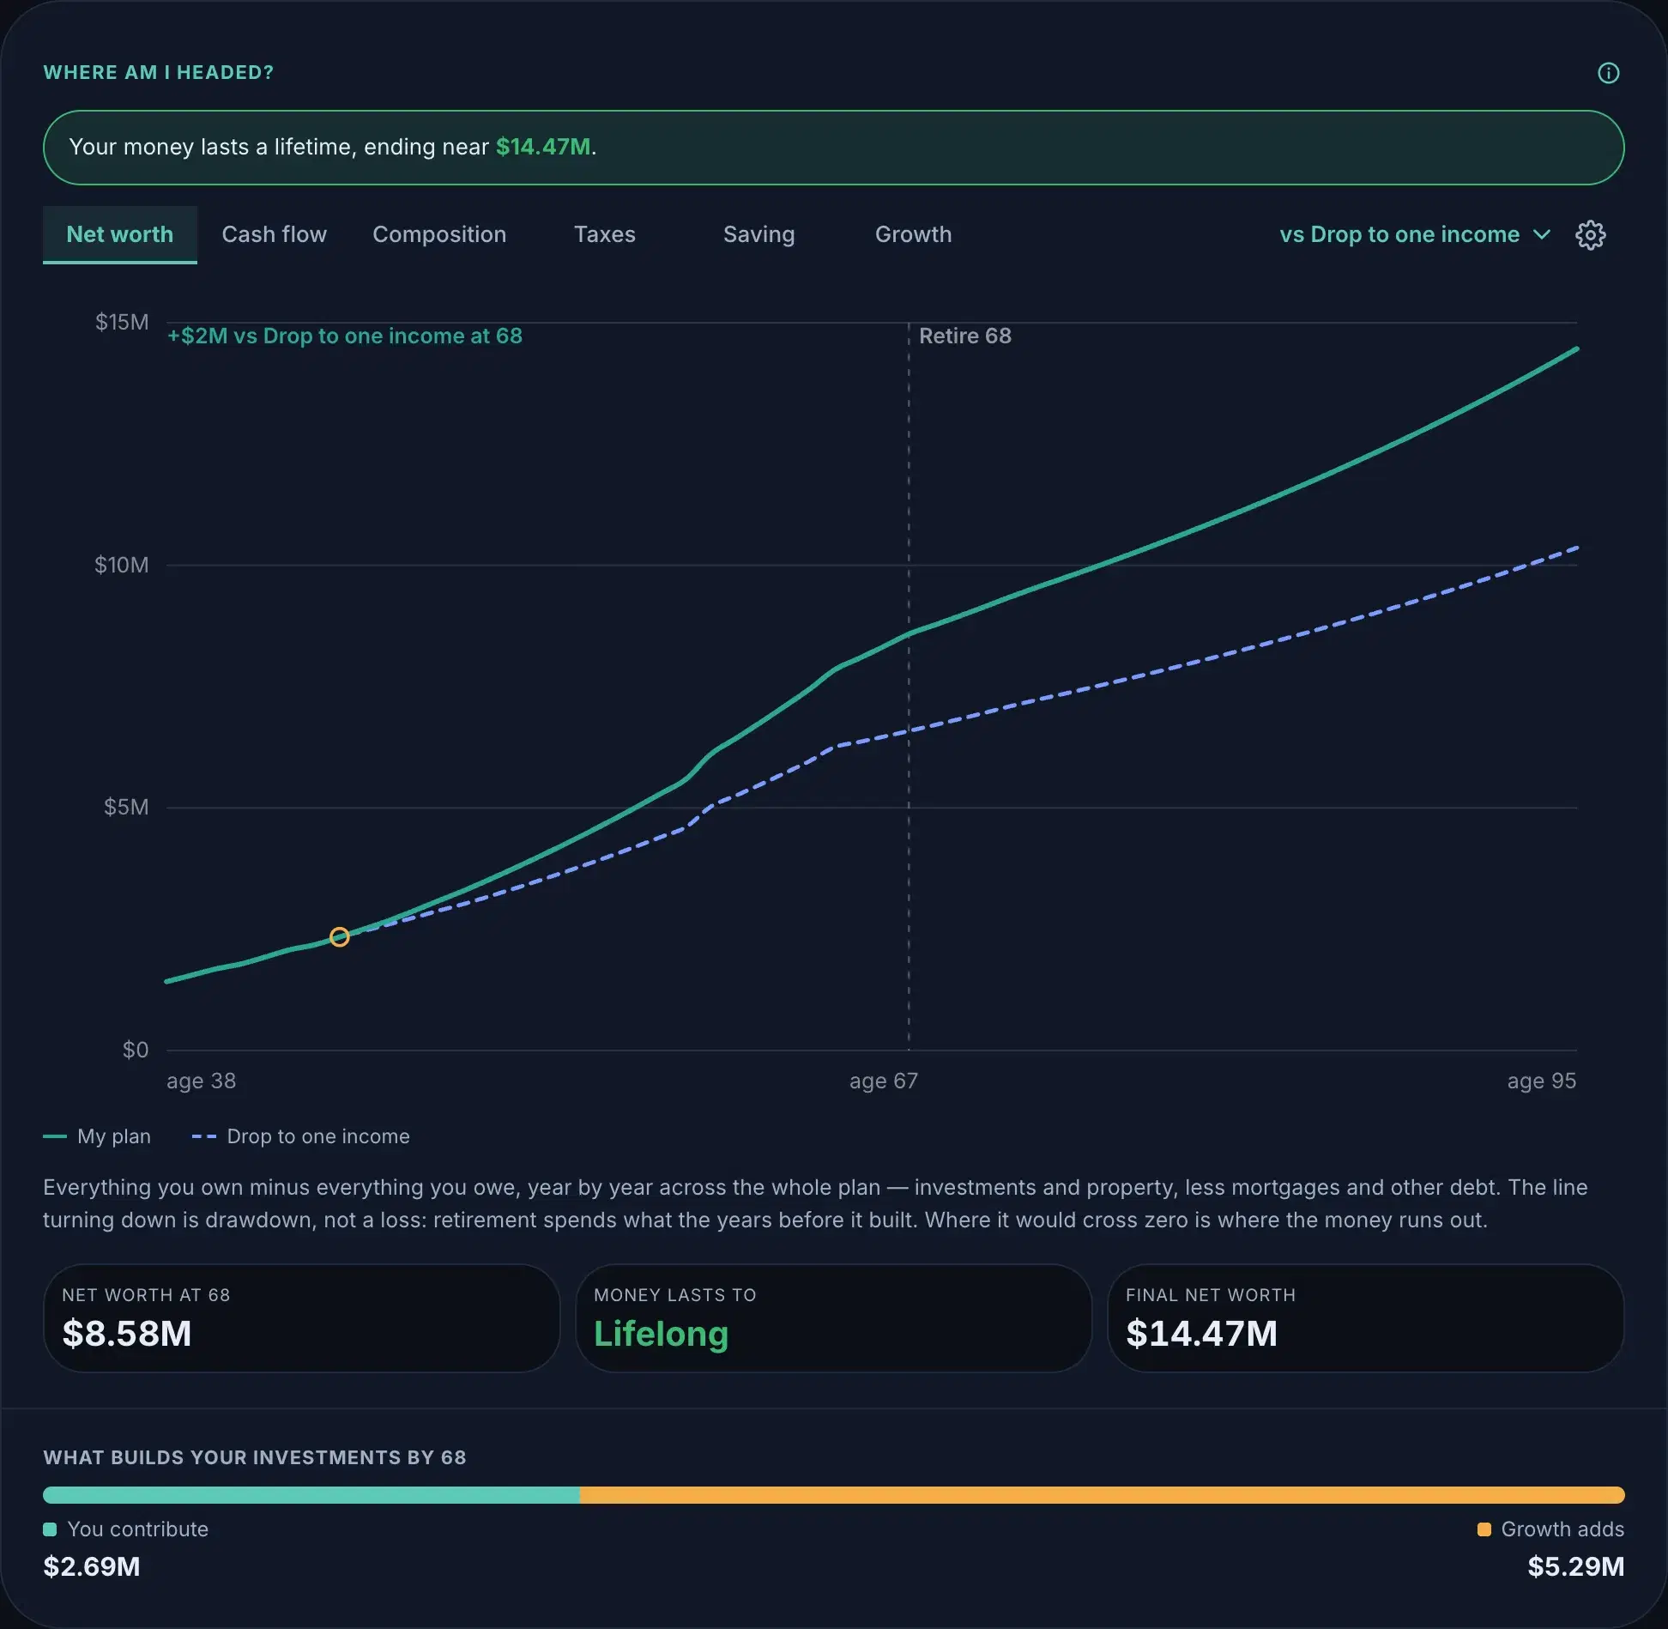Go to the Taxes tab
1668x1629 pixels.
605,234
